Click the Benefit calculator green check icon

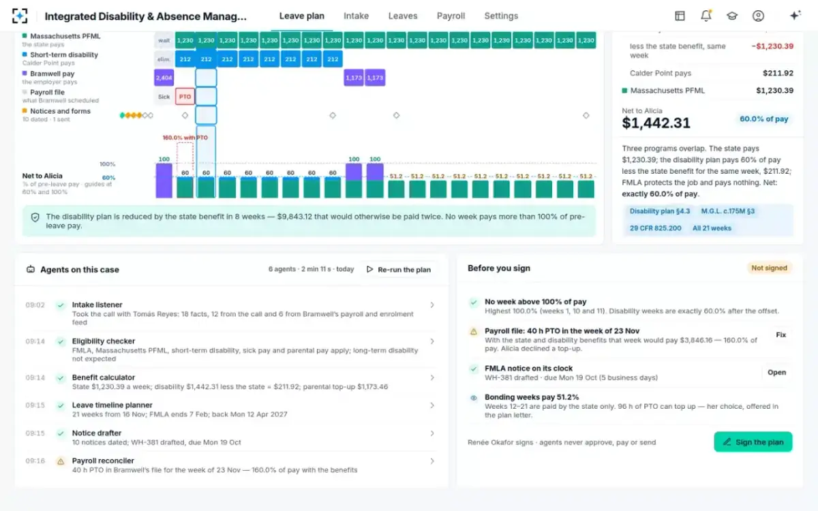[61, 377]
